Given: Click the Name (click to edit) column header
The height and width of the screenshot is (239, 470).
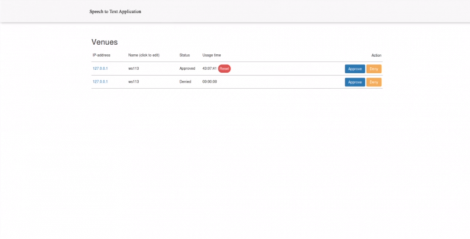Looking at the screenshot, I should (143, 55).
